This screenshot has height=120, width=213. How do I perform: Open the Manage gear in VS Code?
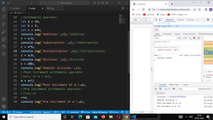(x=4, y=106)
